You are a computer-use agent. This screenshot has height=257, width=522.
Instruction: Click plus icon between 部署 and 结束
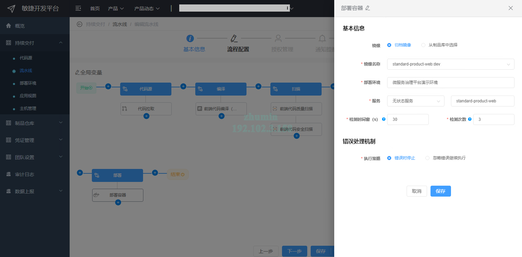155,173
